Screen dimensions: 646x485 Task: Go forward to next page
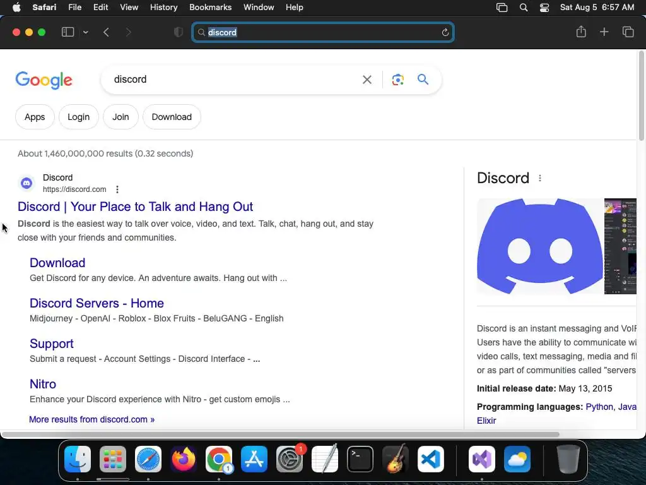128,32
